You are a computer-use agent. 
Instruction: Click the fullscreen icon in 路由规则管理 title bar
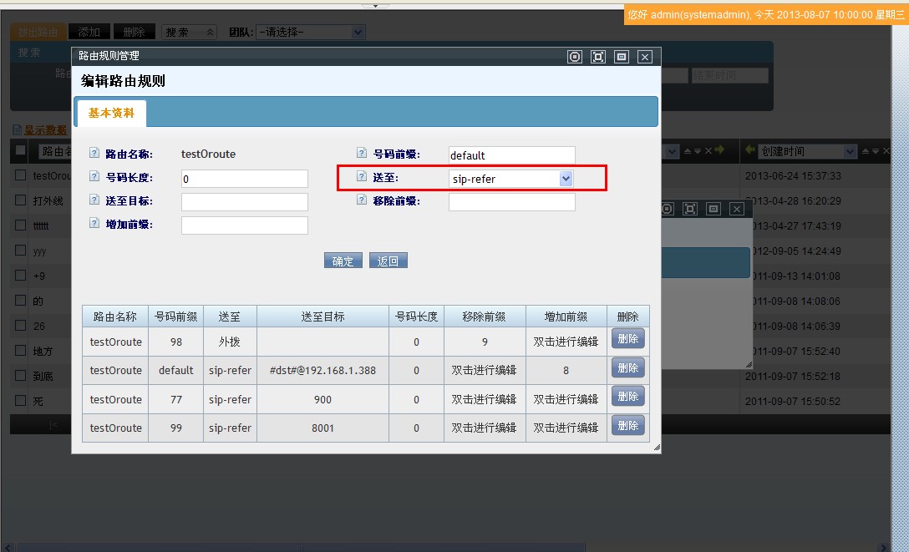597,57
